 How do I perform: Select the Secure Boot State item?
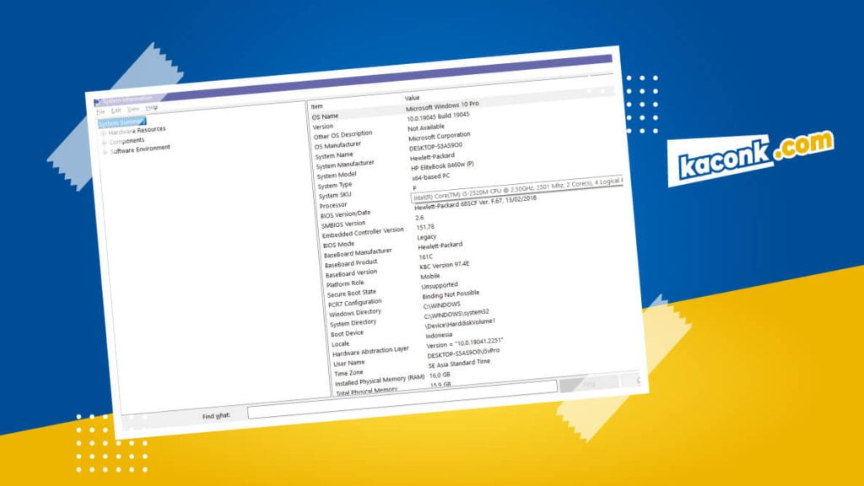point(352,293)
